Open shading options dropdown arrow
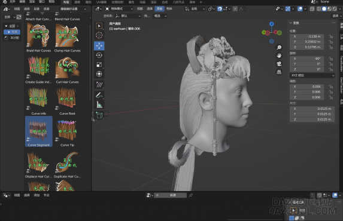This screenshot has width=343, height=221. (340, 9)
